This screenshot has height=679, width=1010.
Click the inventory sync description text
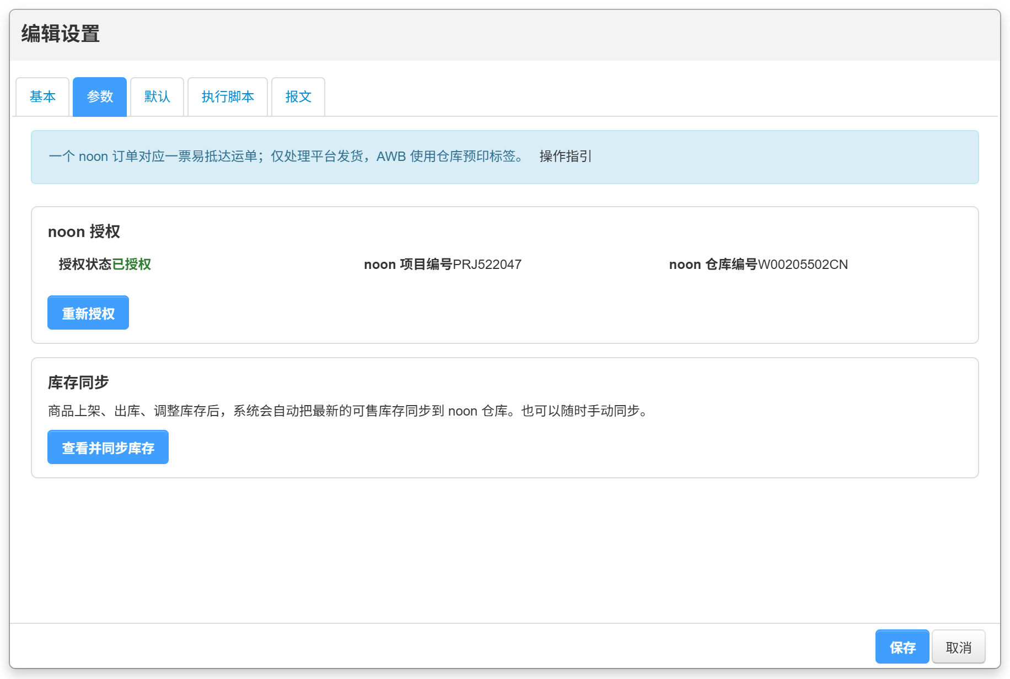[350, 411]
